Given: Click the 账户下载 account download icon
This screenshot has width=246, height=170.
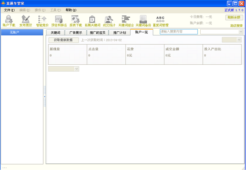Looking at the screenshot, I should (x=9, y=21).
